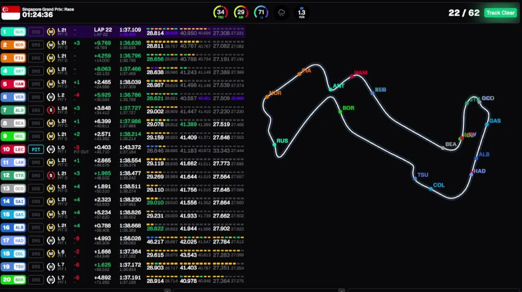Click the DRS indicator in STR row

point(36,175)
